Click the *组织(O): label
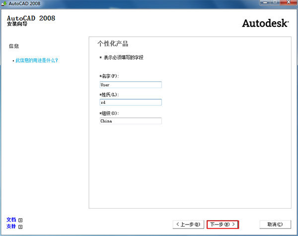The width and height of the screenshot is (298, 236). pos(109,113)
